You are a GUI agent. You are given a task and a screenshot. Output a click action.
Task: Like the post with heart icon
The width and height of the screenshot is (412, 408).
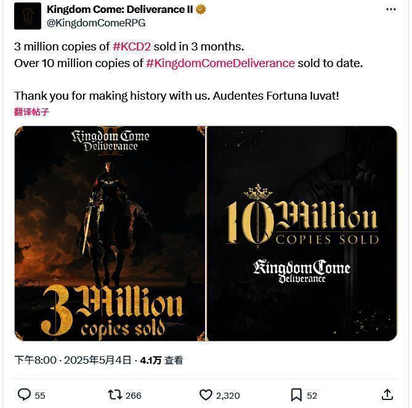(x=206, y=394)
